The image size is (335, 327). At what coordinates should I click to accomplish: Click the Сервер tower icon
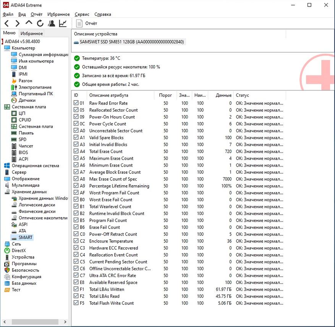[7, 172]
